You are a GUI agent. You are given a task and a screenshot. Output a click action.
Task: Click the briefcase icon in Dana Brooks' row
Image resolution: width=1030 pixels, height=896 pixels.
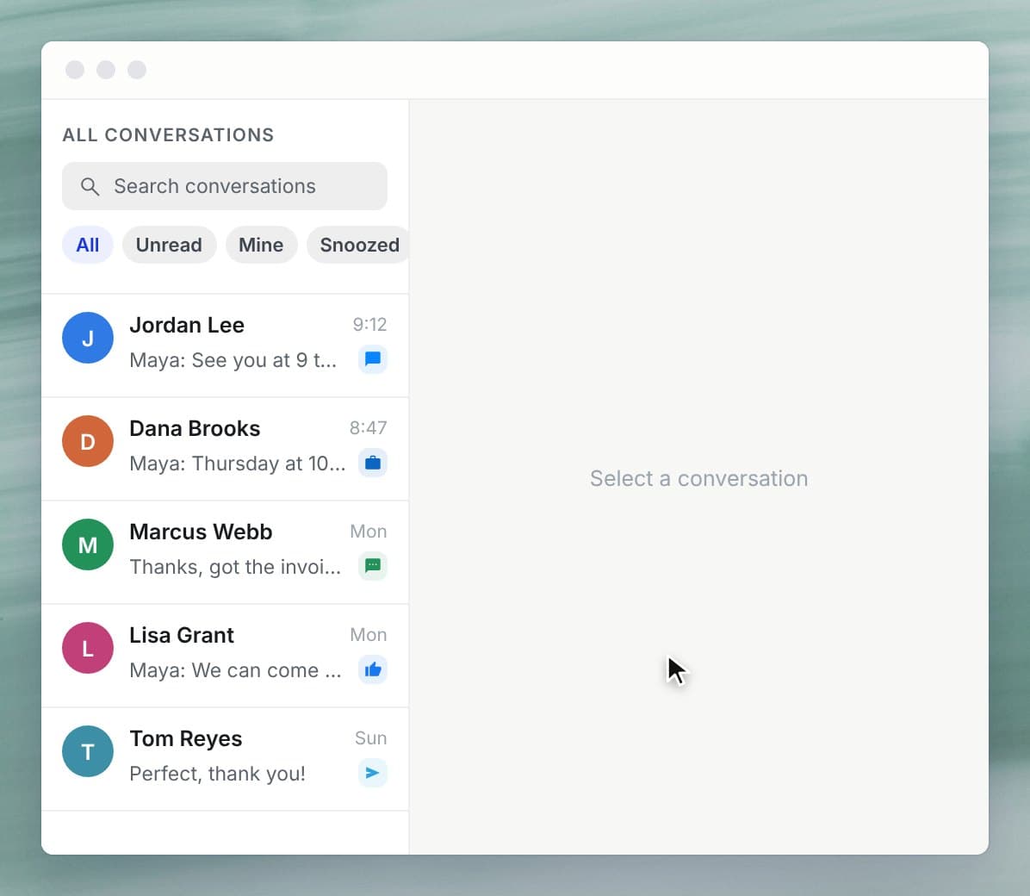coord(372,463)
